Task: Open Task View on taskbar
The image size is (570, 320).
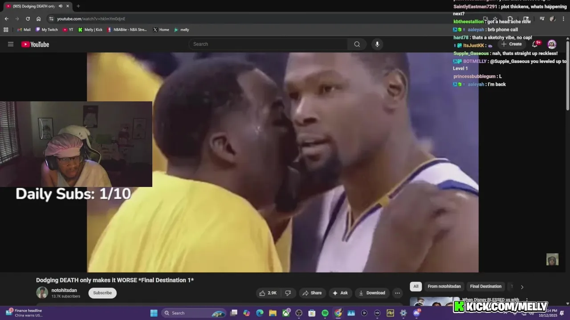Action: [x=234, y=313]
